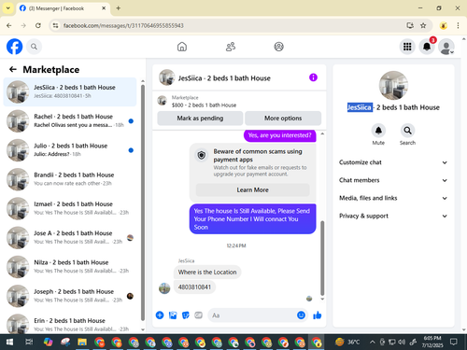Open JesSiica conversation in chat list
This screenshot has width=467, height=350.
tap(70, 91)
